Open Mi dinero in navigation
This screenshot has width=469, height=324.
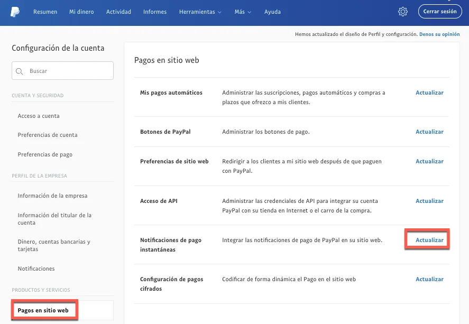coord(81,12)
